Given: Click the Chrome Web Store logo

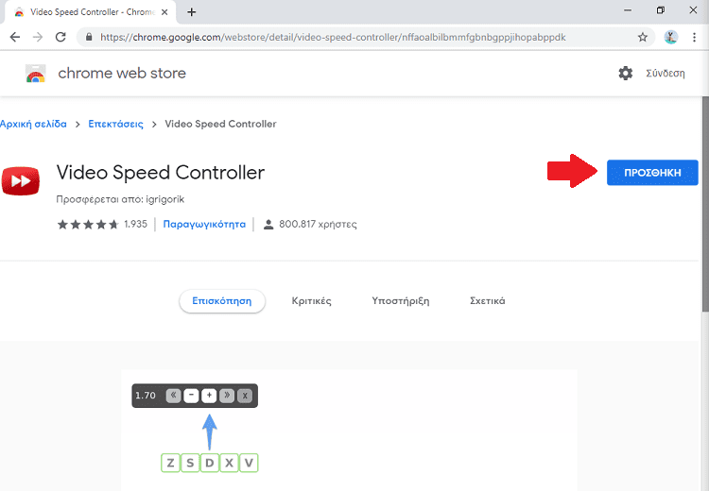Looking at the screenshot, I should (36, 74).
